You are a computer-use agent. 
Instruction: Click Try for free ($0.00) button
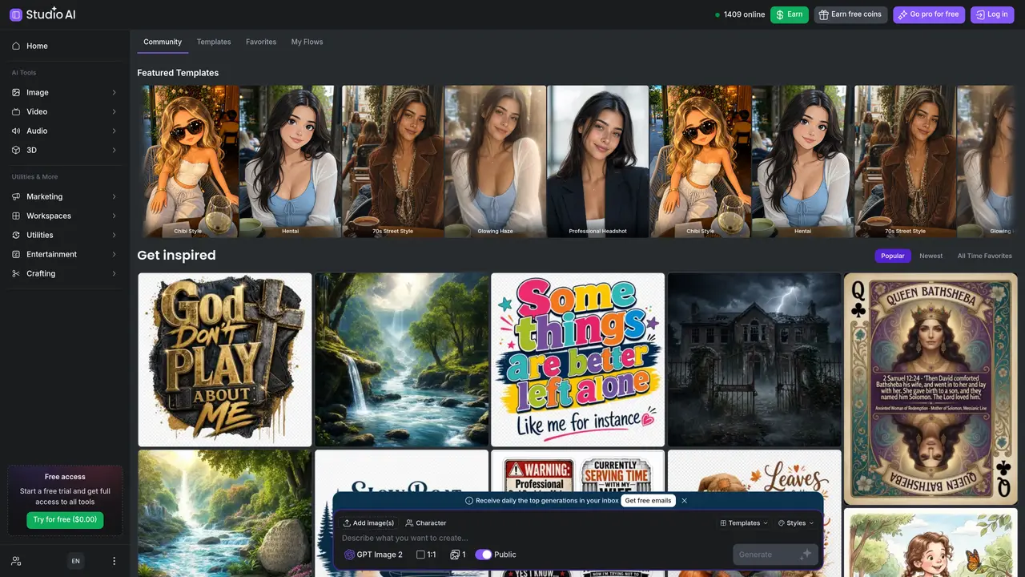[65, 520]
